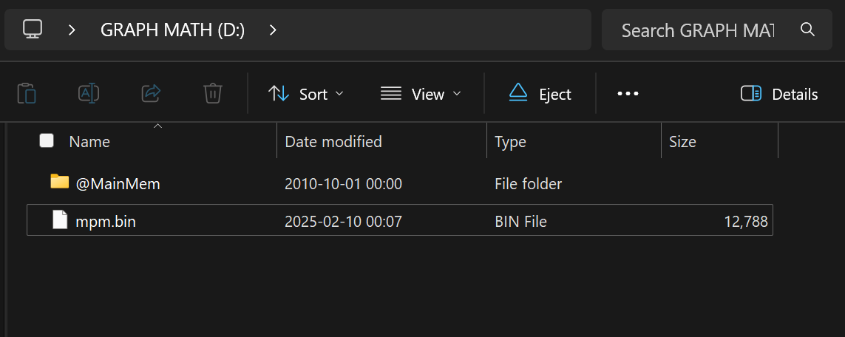Click the Paste clipboard icon
This screenshot has width=845, height=337.
pyautogui.click(x=27, y=94)
